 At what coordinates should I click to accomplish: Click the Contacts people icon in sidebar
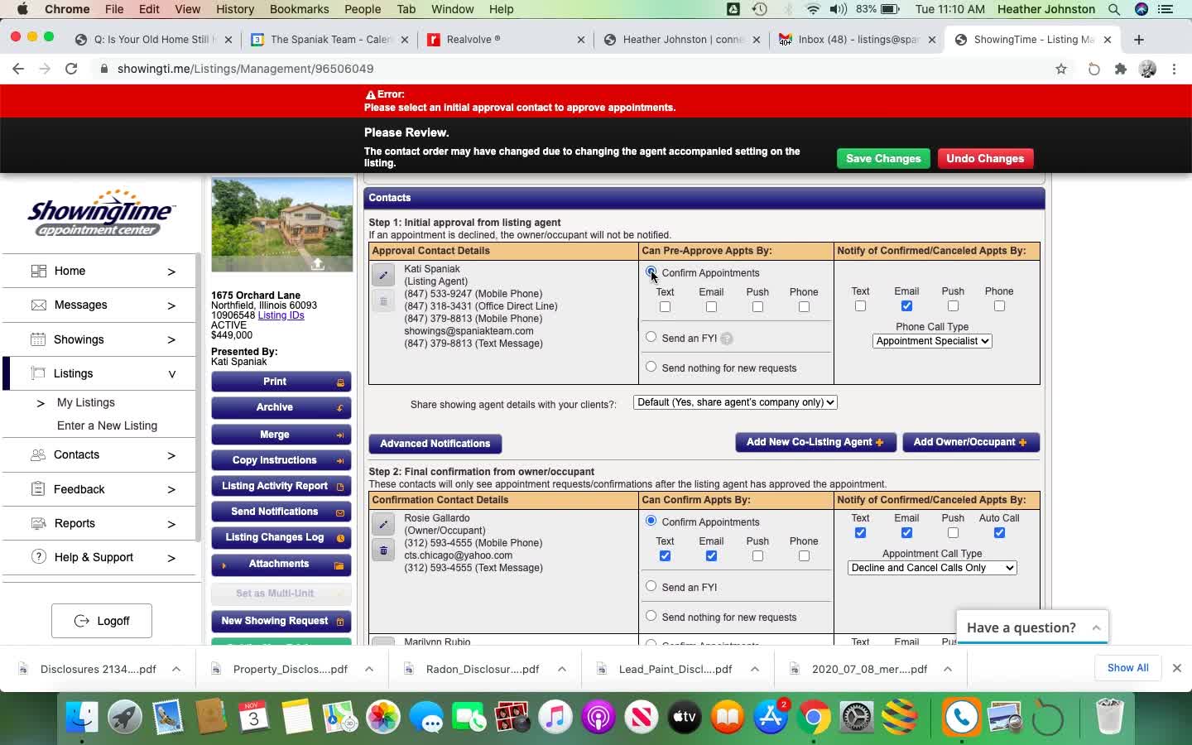tap(38, 454)
